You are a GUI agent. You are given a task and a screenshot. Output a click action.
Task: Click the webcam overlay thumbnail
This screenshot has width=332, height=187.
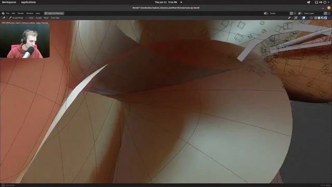click(x=25, y=41)
